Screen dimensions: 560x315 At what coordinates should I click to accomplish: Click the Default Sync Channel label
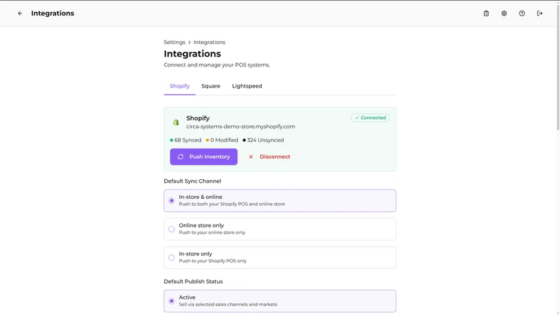pos(192,181)
